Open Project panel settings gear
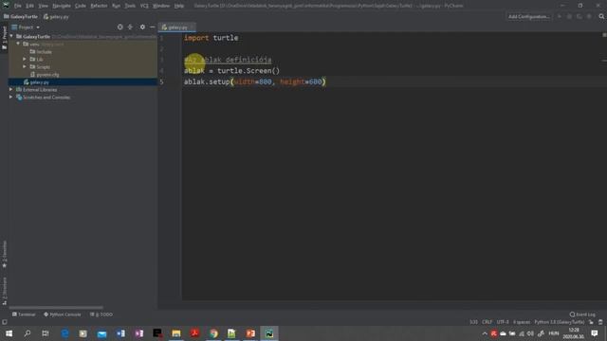 (x=142, y=27)
